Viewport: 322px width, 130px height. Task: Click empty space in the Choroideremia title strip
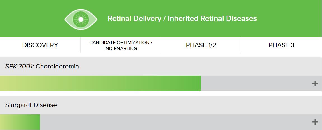[x=196, y=67]
